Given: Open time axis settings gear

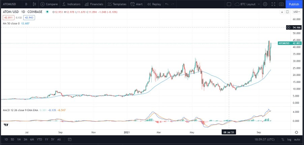Looking at the screenshot, I should pyautogui.click(x=297, y=132).
